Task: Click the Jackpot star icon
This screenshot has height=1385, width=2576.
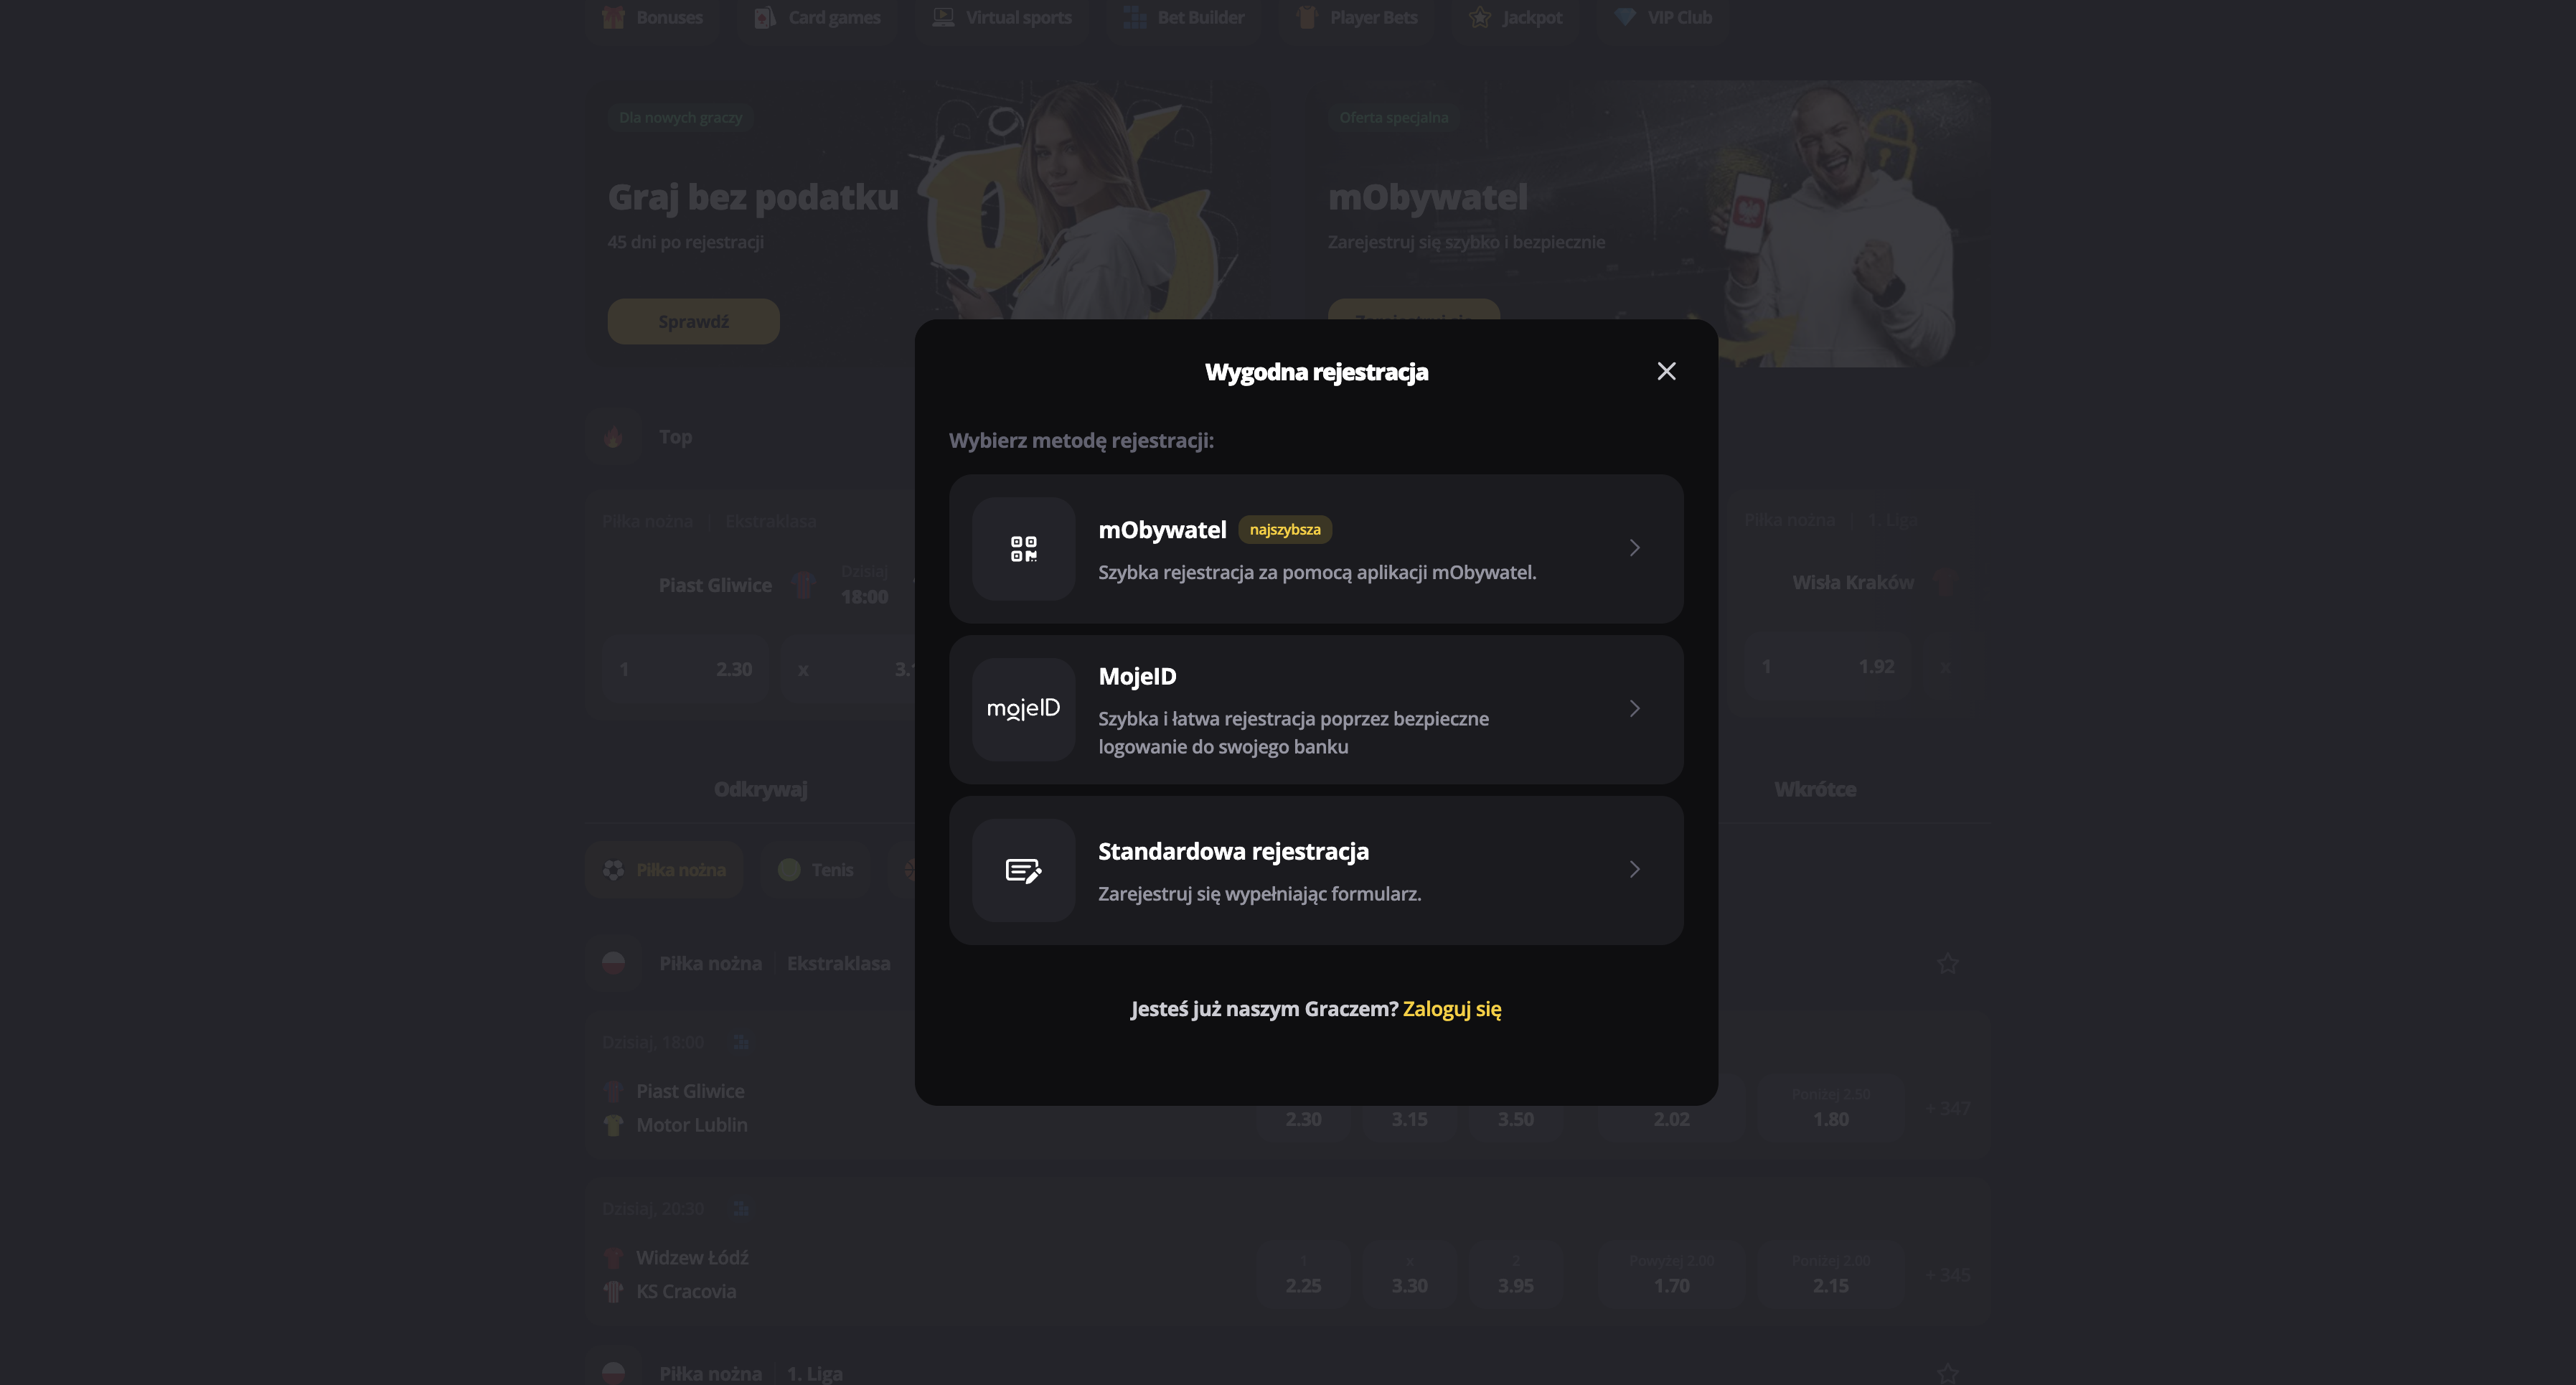Action: coord(1479,17)
